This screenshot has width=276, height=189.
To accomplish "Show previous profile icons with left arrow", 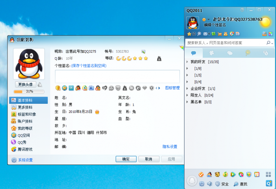I will click(156, 88).
